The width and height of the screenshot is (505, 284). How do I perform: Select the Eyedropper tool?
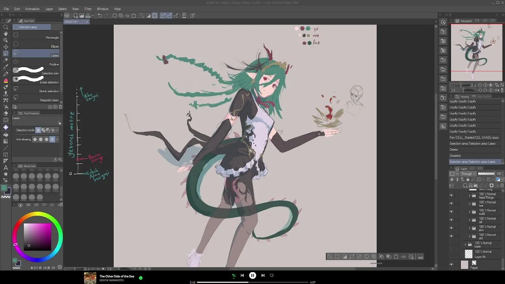click(x=6, y=67)
